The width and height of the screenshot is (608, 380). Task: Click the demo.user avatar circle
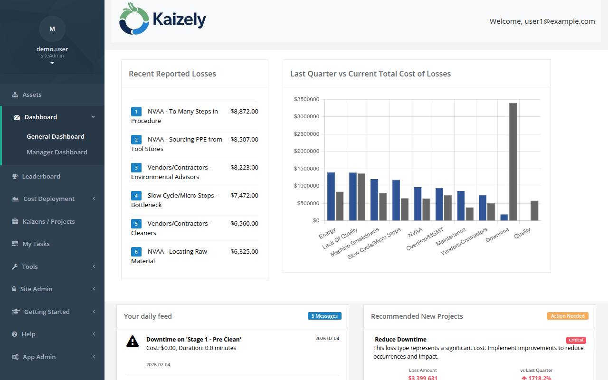point(52,29)
